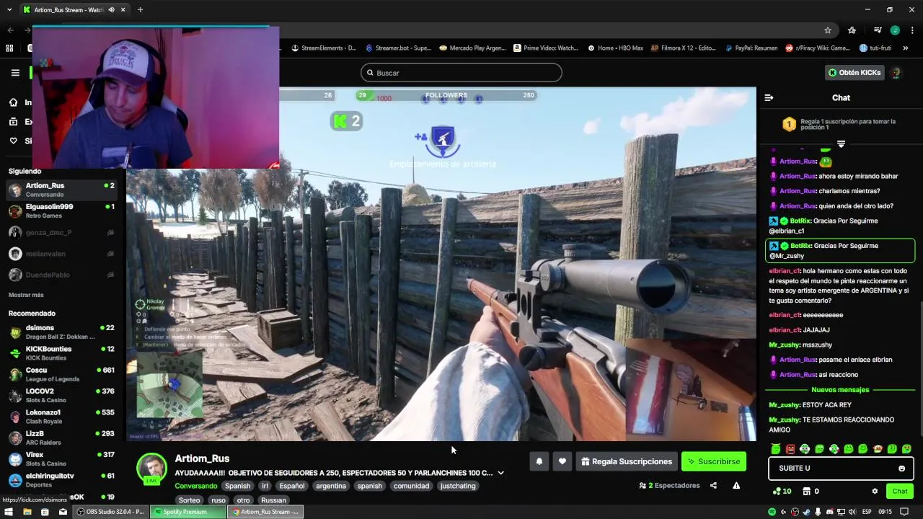View channel points balance of 10
The width and height of the screenshot is (923, 519).
pos(782,492)
